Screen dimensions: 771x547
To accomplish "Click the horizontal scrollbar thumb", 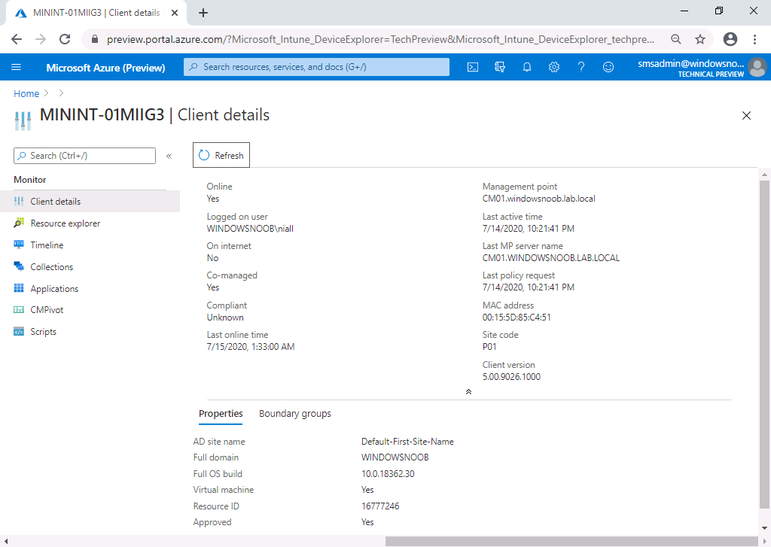I will [571, 541].
